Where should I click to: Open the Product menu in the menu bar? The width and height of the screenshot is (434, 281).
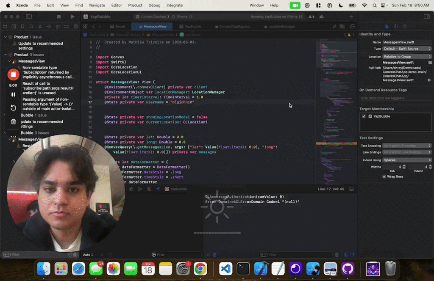click(x=135, y=5)
